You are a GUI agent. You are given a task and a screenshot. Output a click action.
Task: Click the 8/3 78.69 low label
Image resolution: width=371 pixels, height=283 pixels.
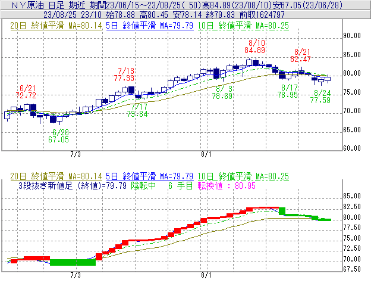tap(222, 92)
